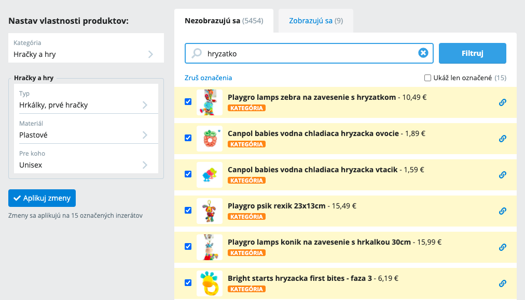
Task: Uncheck Playgro lamps zebra product
Action: point(188,101)
